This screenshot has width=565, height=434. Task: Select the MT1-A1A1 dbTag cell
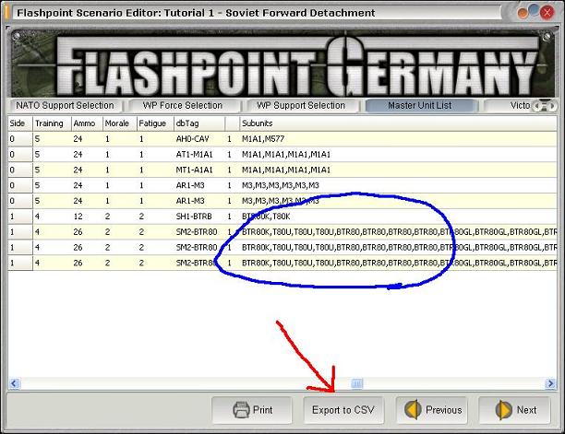tap(199, 170)
